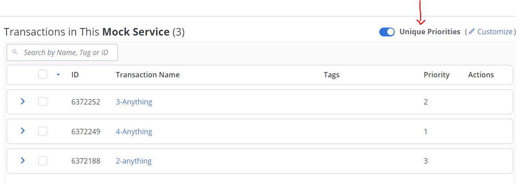This screenshot has height=184, width=522.
Task: Open the 4-Anything transaction link
Action: coord(134,132)
